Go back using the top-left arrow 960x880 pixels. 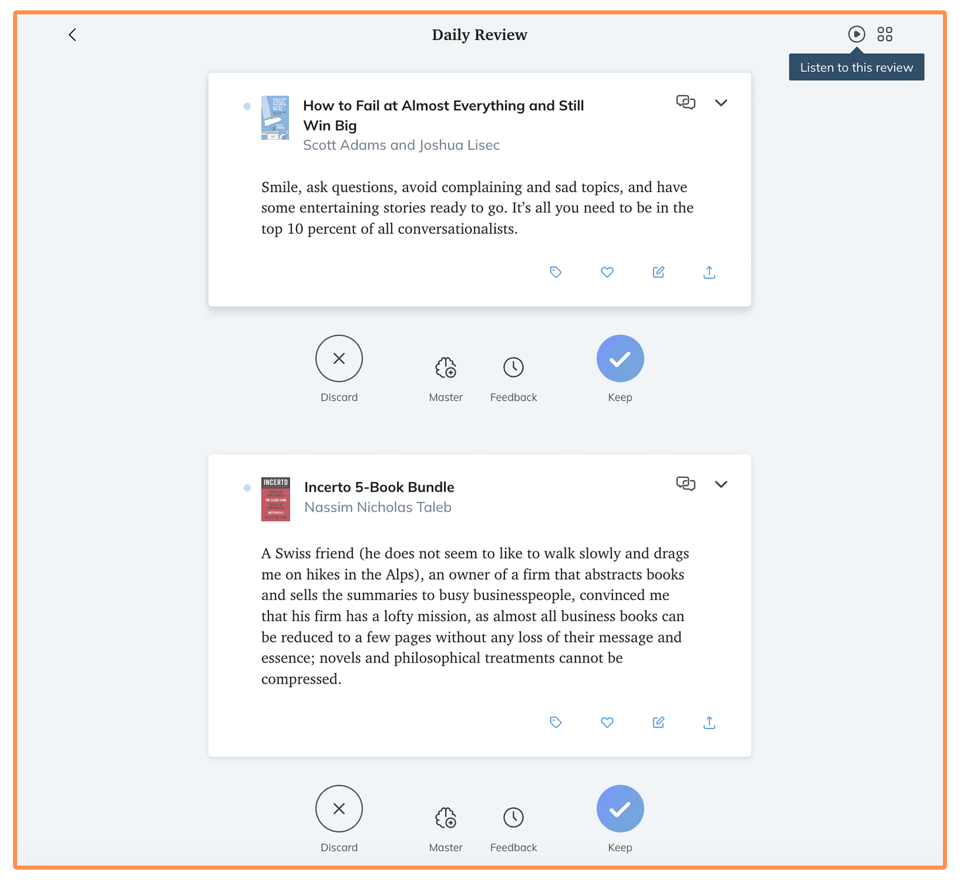(x=73, y=34)
